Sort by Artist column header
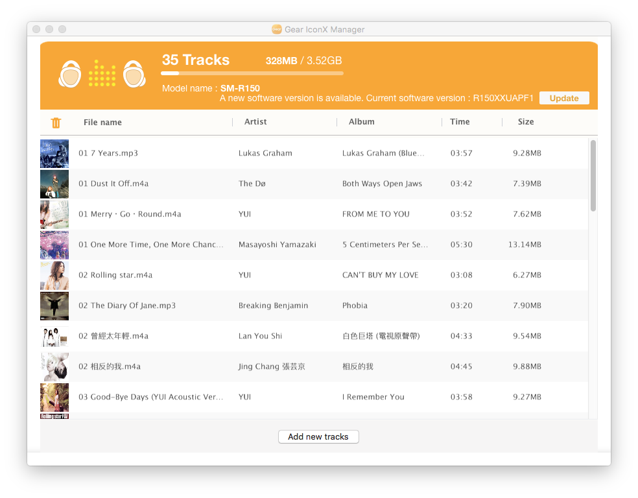 pyautogui.click(x=255, y=122)
